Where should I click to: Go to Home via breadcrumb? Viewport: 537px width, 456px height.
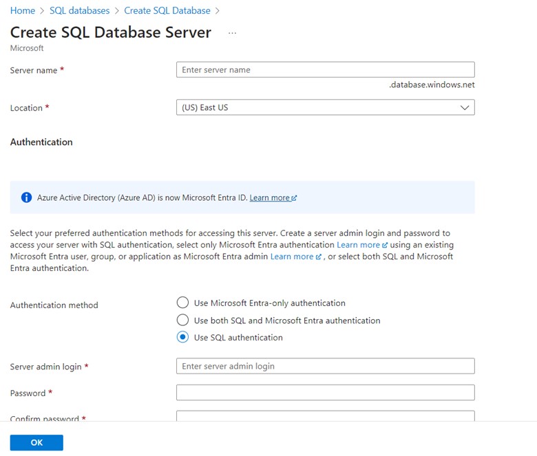pyautogui.click(x=22, y=10)
